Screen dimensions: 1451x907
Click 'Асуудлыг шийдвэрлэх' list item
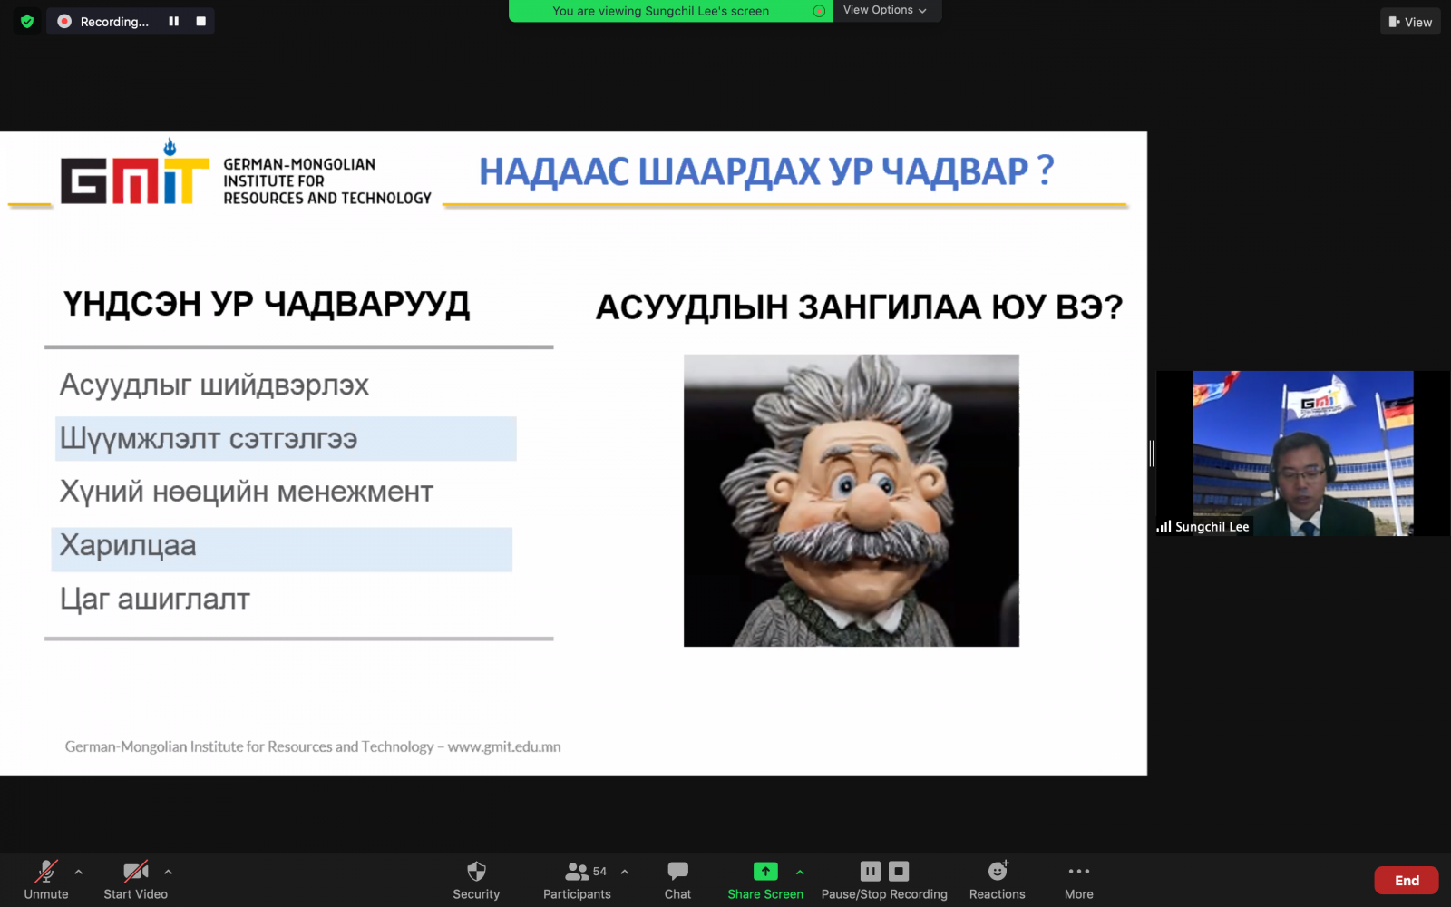[214, 385]
